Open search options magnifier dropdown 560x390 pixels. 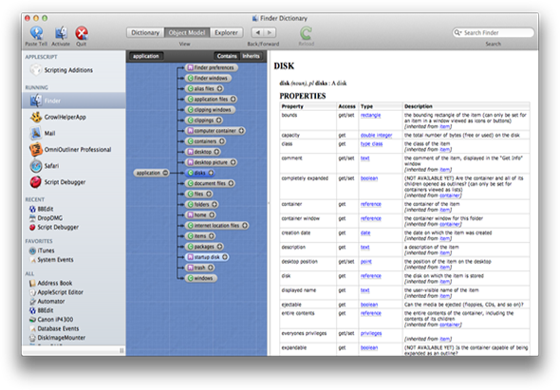[x=457, y=32]
